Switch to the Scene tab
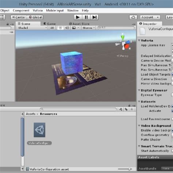 pos(28,24)
